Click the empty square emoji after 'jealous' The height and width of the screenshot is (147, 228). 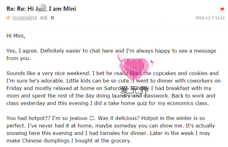[x=92, y=118]
